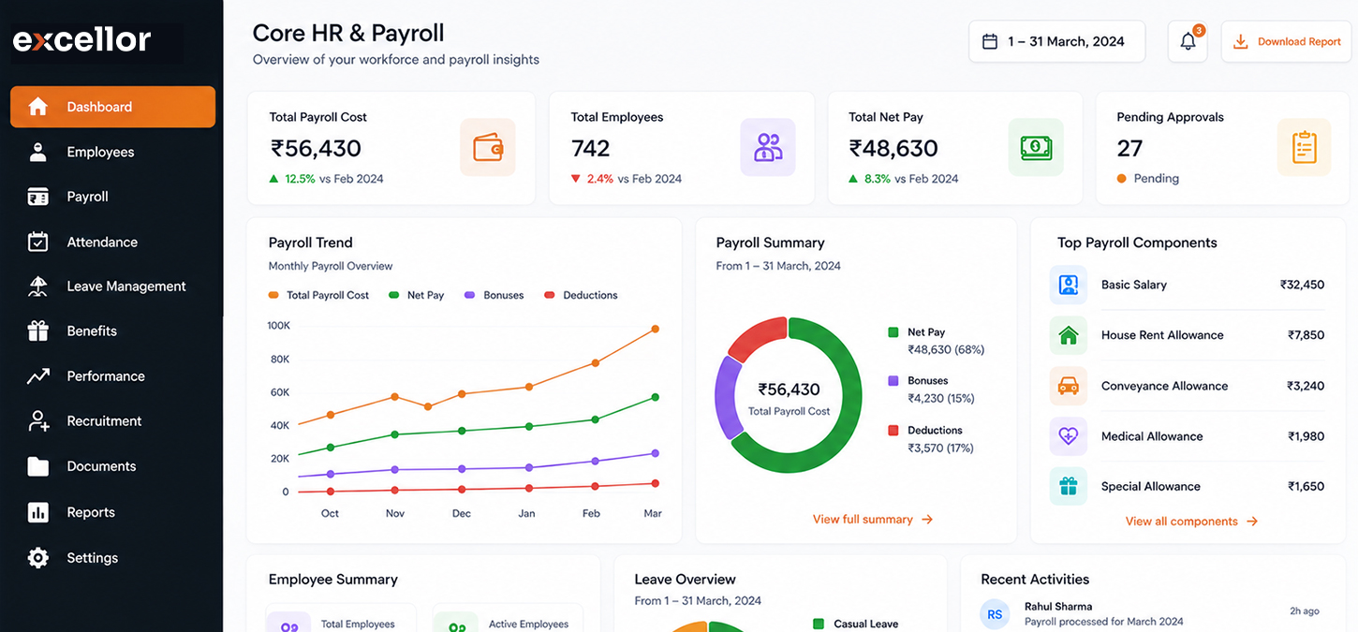Image resolution: width=1358 pixels, height=632 pixels.
Task: Click the Download Report button
Action: 1288,41
